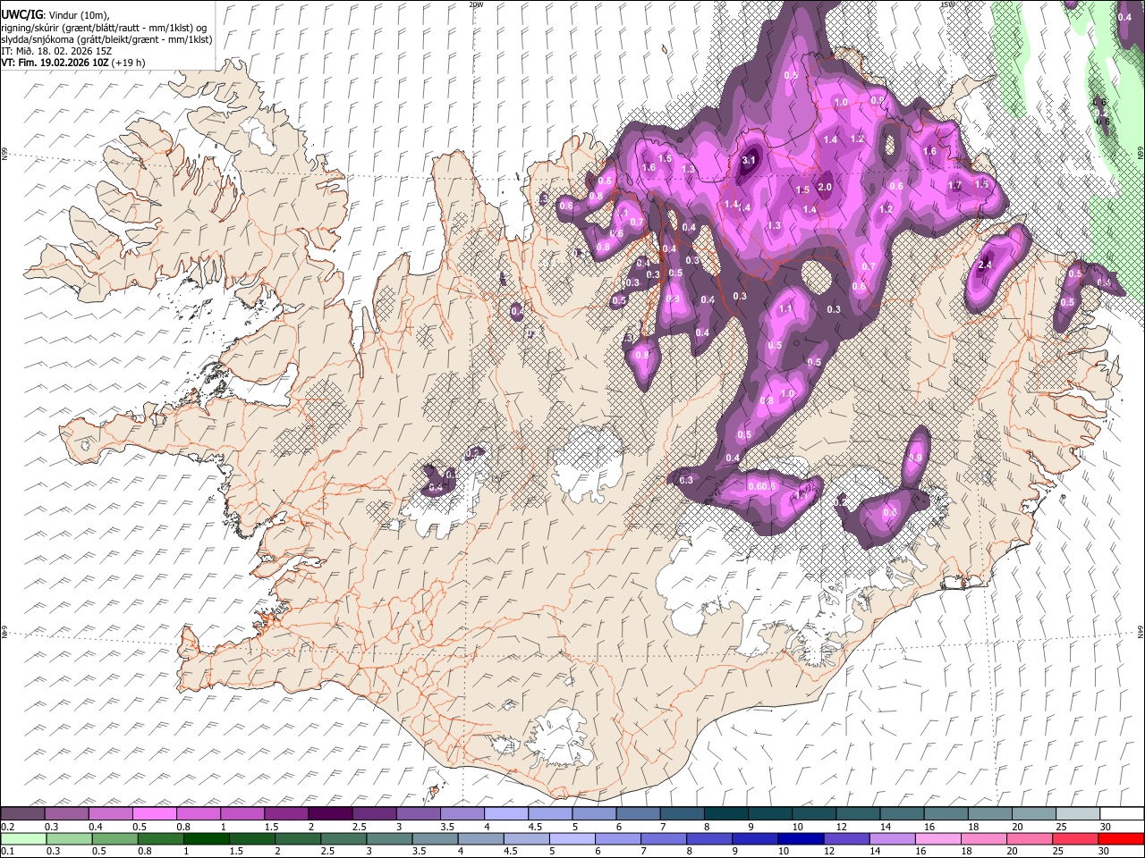Click the 'VT: Fim. 19.02.2026 10Z' valid time
1145x858 pixels.
(x=54, y=63)
